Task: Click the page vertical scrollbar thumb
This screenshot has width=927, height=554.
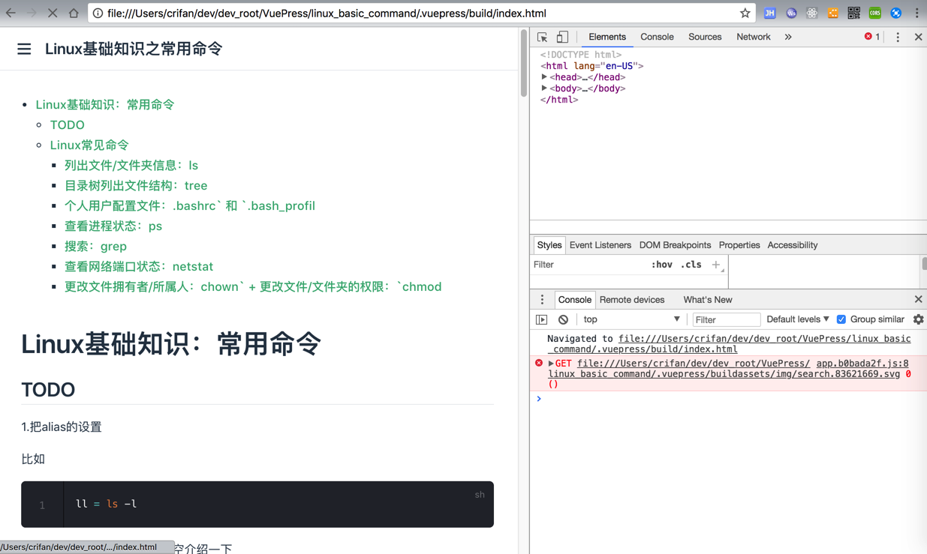Action: pos(524,63)
